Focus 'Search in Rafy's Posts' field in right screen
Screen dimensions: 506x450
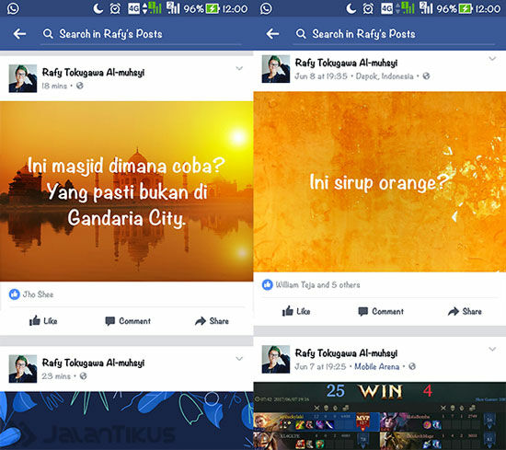(394, 34)
